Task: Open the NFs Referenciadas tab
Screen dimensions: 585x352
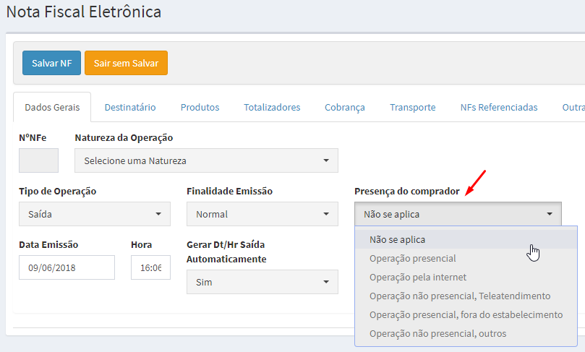Action: click(x=499, y=108)
